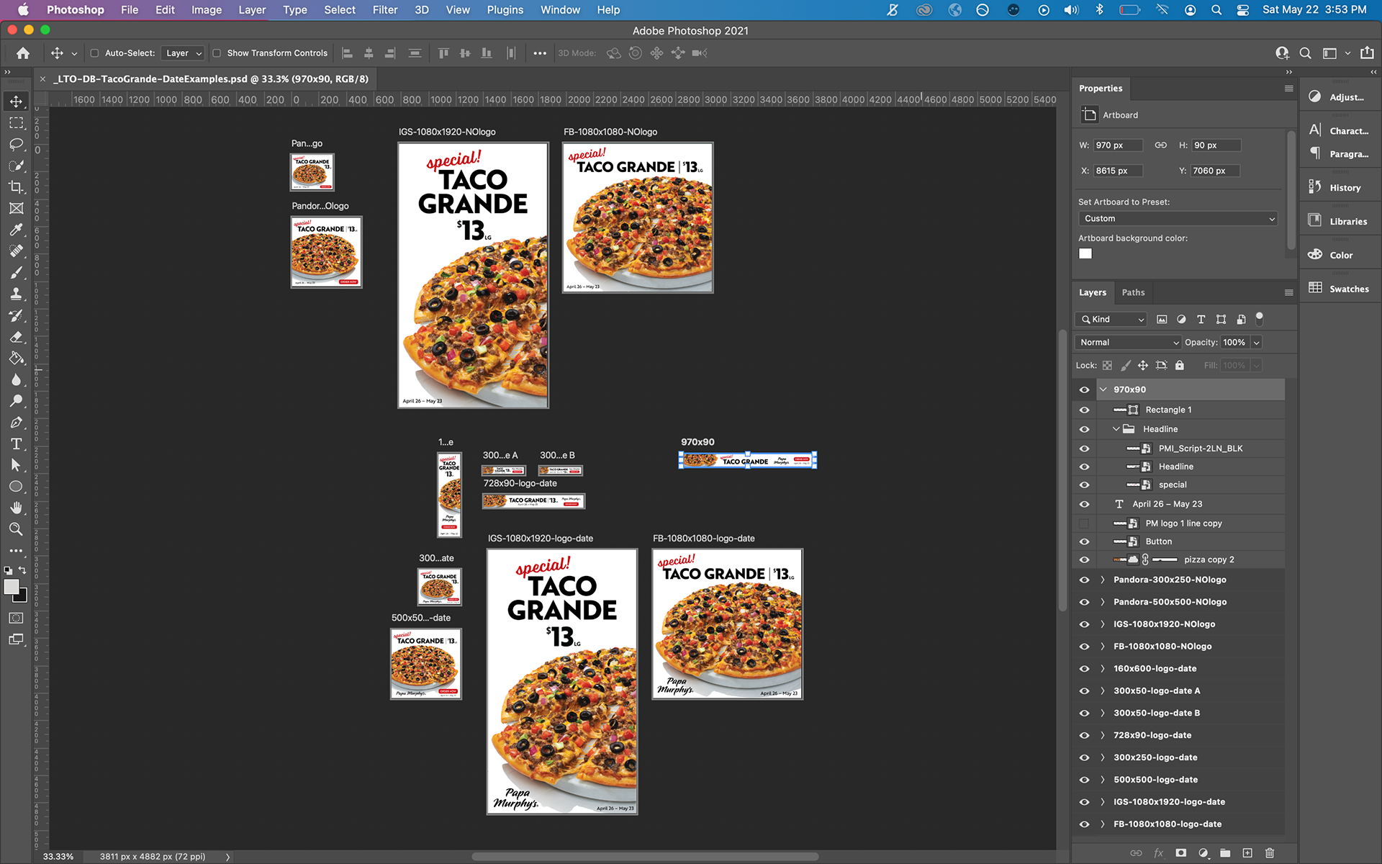Open the blend mode Normal dropdown
Viewport: 1382px width, 864px height.
(x=1128, y=343)
